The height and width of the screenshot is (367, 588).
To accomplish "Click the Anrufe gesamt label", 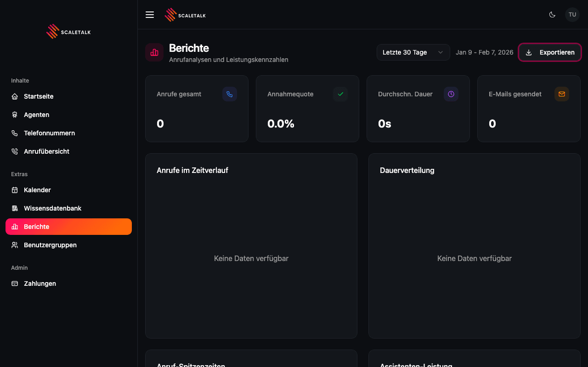I will pyautogui.click(x=179, y=94).
